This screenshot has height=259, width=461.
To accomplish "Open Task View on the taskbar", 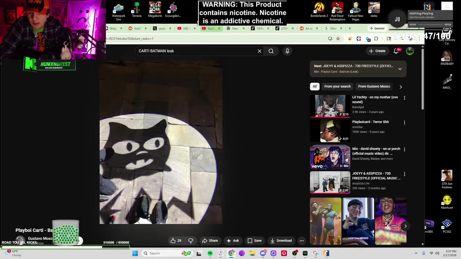I will click(199, 253).
